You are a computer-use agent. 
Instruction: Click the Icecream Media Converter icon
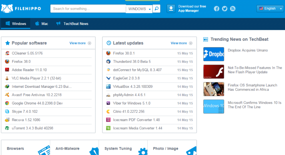coord(108,128)
